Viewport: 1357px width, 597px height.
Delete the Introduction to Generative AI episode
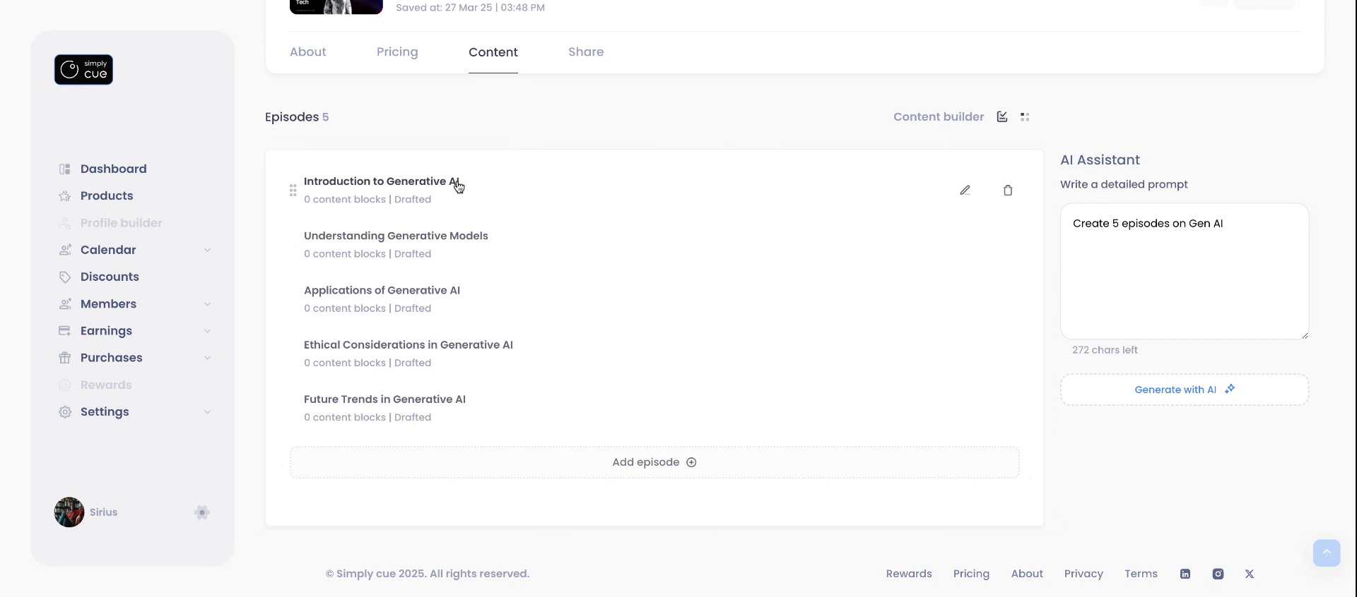(1008, 191)
